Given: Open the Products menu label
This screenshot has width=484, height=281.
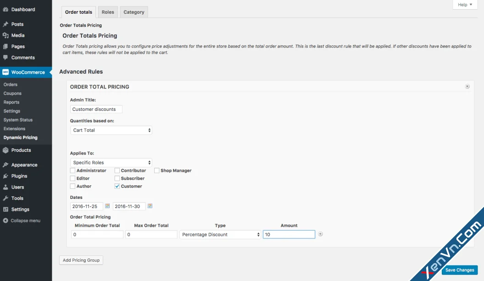Looking at the screenshot, I should click(x=21, y=150).
